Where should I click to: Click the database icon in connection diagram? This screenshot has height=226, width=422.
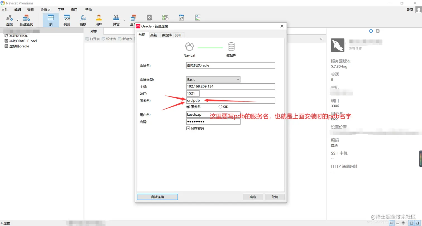[231, 46]
